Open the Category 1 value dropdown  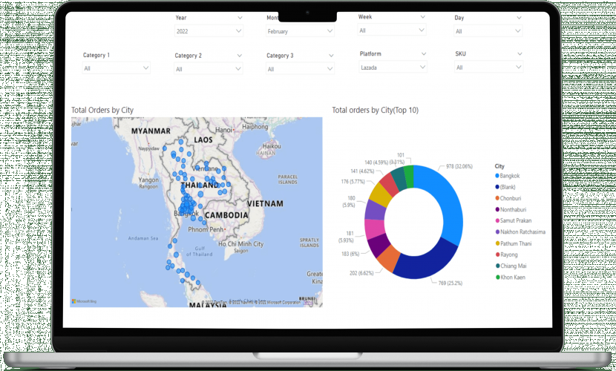[x=116, y=68]
